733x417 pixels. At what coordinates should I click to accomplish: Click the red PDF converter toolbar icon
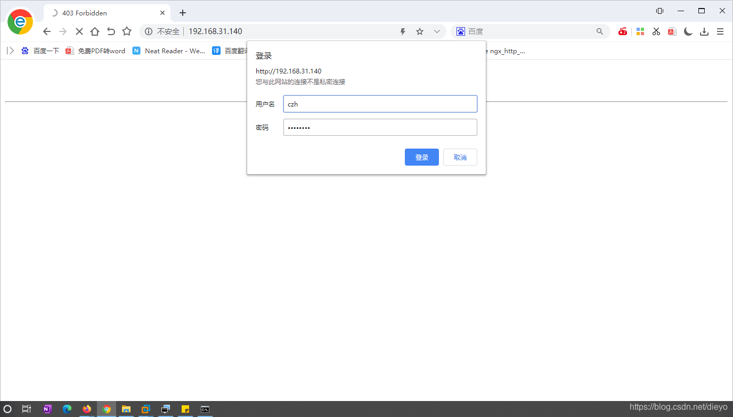click(672, 31)
